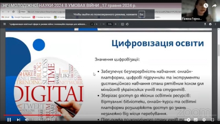Click the share arrow icon
220x124 pixels.
(x=214, y=6)
